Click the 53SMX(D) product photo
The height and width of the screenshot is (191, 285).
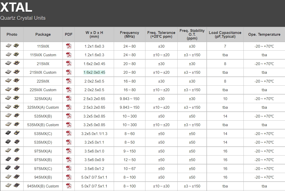(12, 142)
